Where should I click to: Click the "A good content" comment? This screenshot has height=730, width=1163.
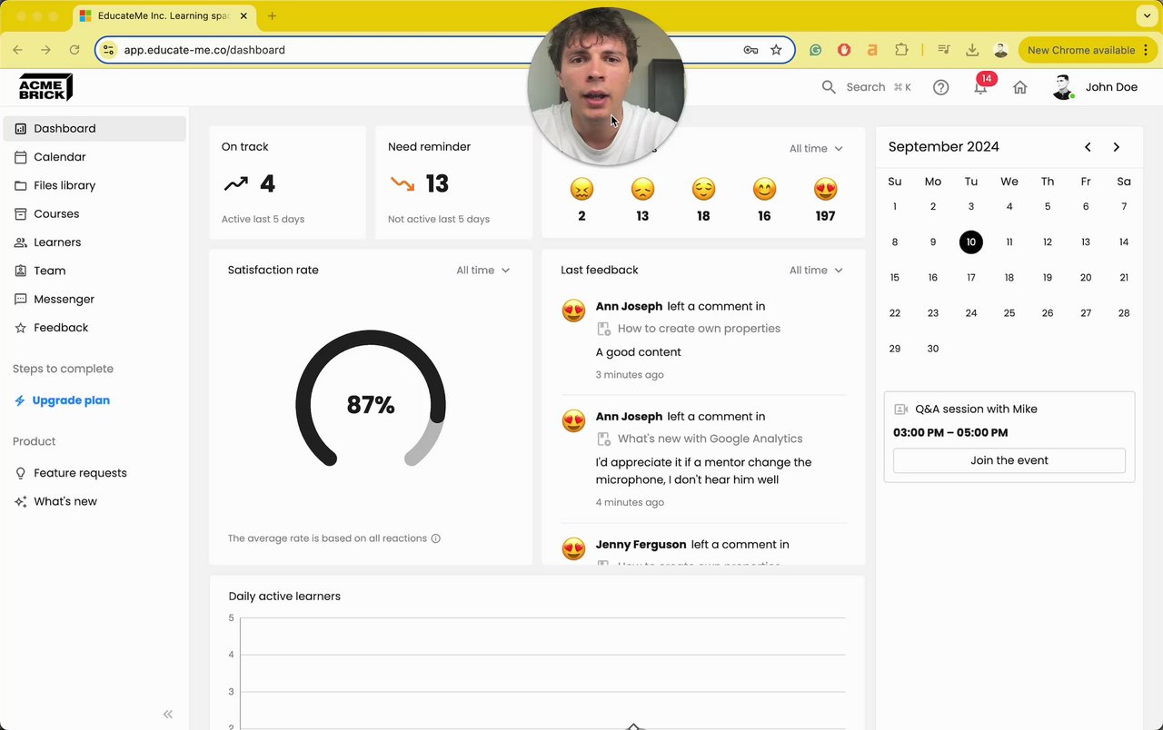coord(638,352)
